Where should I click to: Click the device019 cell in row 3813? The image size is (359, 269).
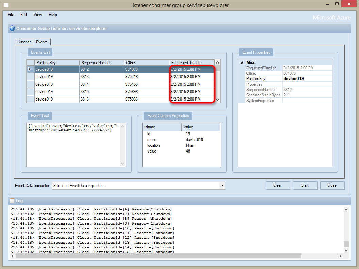(57, 77)
